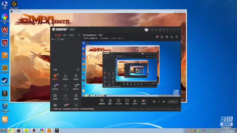This screenshot has height=133, width=237.
Task: Click the download tool in second toolbox row
Action: (x=65, y=86)
